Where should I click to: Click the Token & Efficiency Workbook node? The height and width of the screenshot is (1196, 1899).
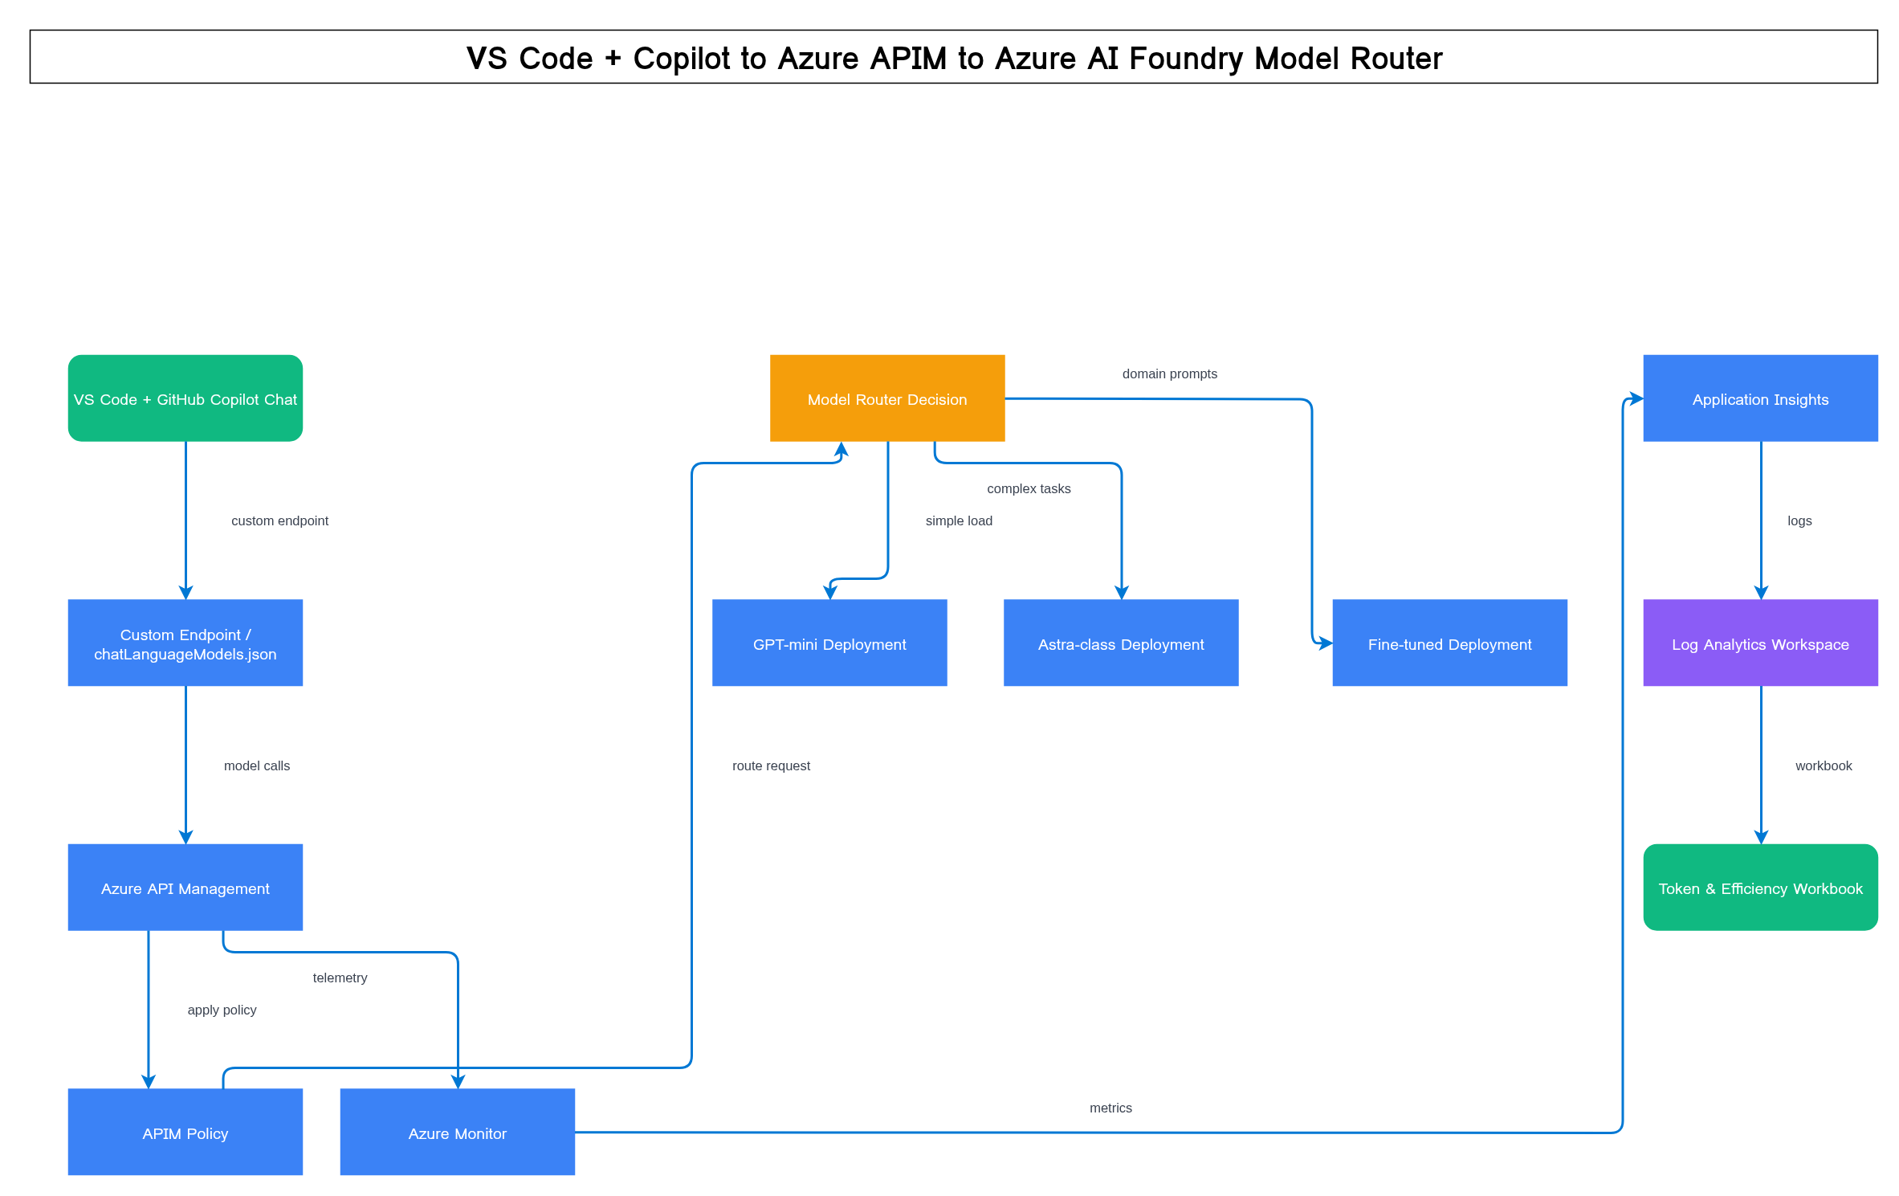(1761, 888)
